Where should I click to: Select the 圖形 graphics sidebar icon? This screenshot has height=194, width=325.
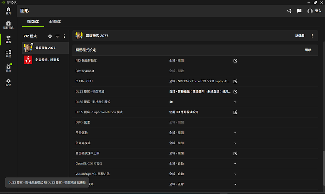point(8,39)
